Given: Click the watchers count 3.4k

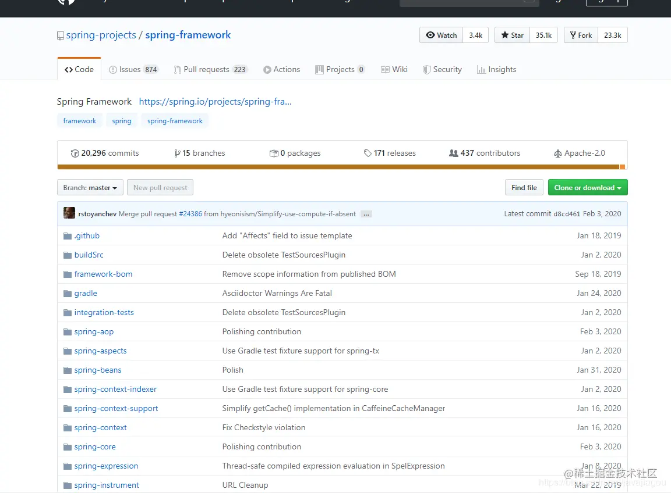Looking at the screenshot, I should coord(475,35).
